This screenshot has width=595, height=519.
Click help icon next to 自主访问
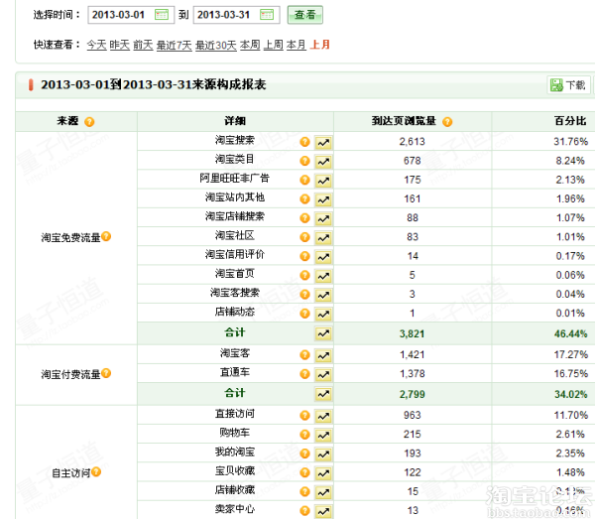(x=96, y=471)
